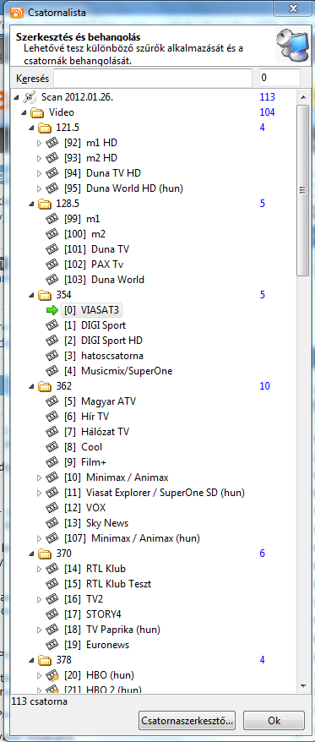Select the [9] Film+ channel

click(x=85, y=462)
